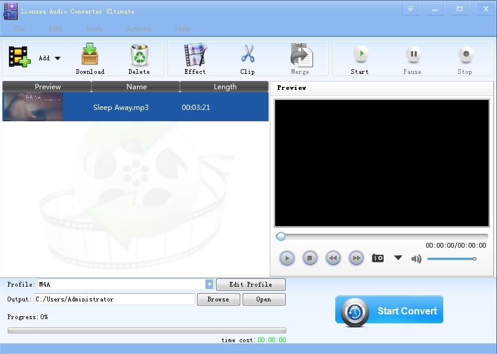Click the Stop toolbar button
The width and height of the screenshot is (497, 354).
(465, 60)
